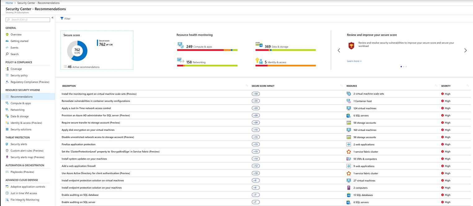Open Regulatory Compliance (Preview) in sidebar
This screenshot has height=206, width=473.
click(30, 82)
